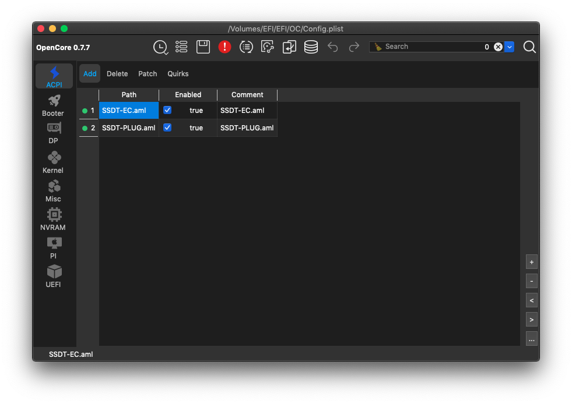Open the UEFI cube section
Screen dimensions: 572x404
53,276
